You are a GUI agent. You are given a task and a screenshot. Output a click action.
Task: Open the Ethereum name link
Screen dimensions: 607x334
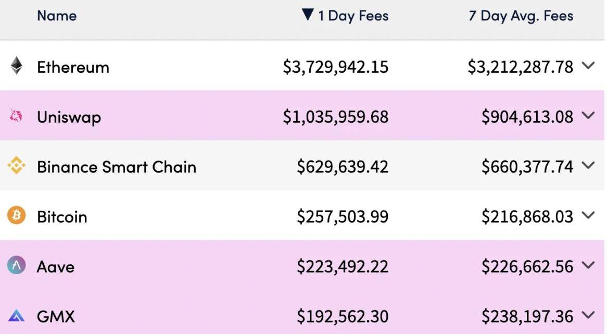coord(73,67)
